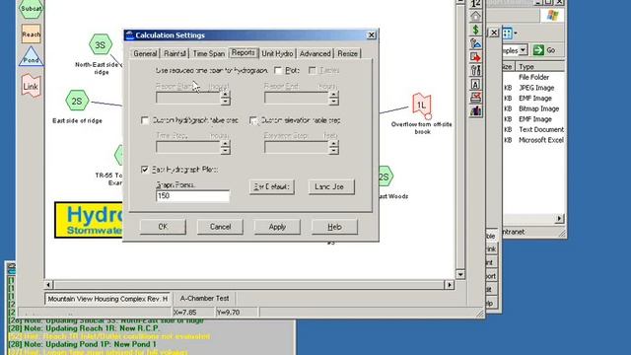Select the Reach node tool in palette
Image resolution: width=631 pixels, height=355 pixels.
tap(31, 35)
